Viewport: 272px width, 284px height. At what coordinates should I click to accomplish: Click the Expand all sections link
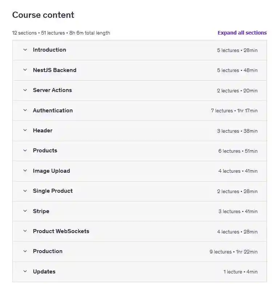pyautogui.click(x=242, y=33)
